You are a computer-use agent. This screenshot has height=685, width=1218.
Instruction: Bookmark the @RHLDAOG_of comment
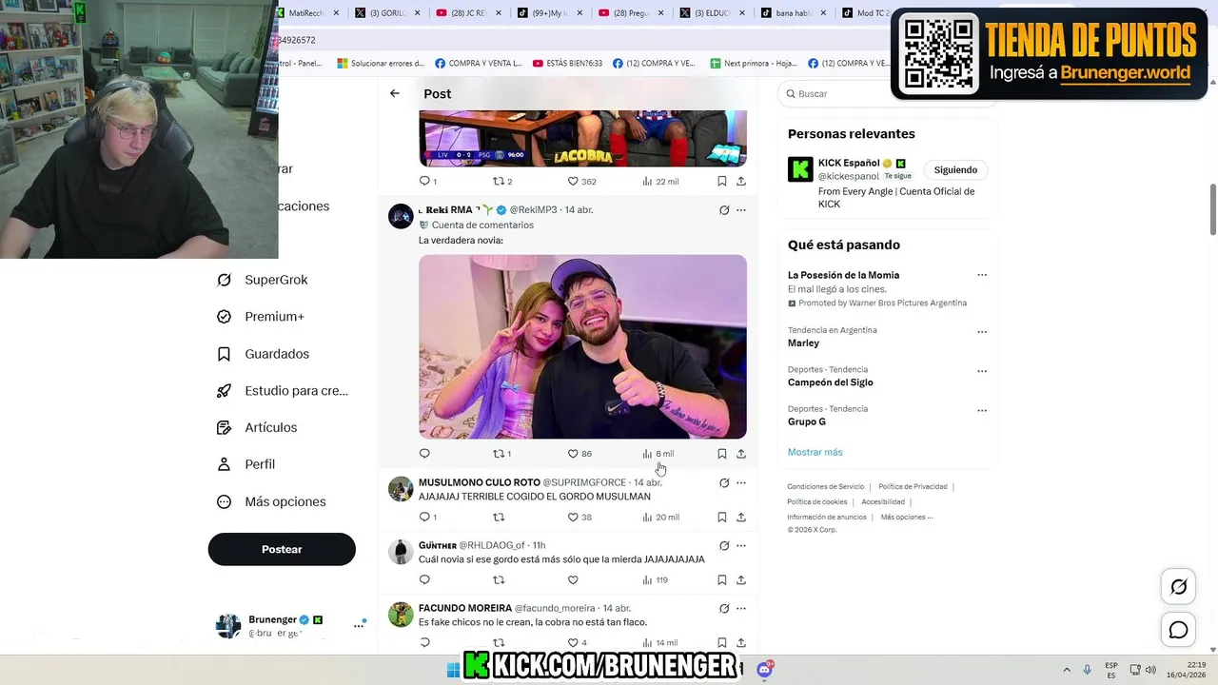coord(722,580)
